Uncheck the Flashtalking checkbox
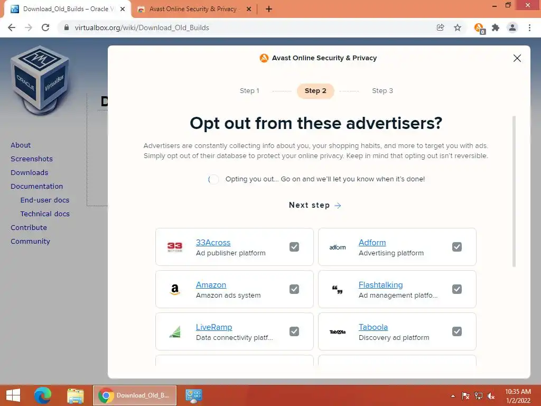 point(457,289)
